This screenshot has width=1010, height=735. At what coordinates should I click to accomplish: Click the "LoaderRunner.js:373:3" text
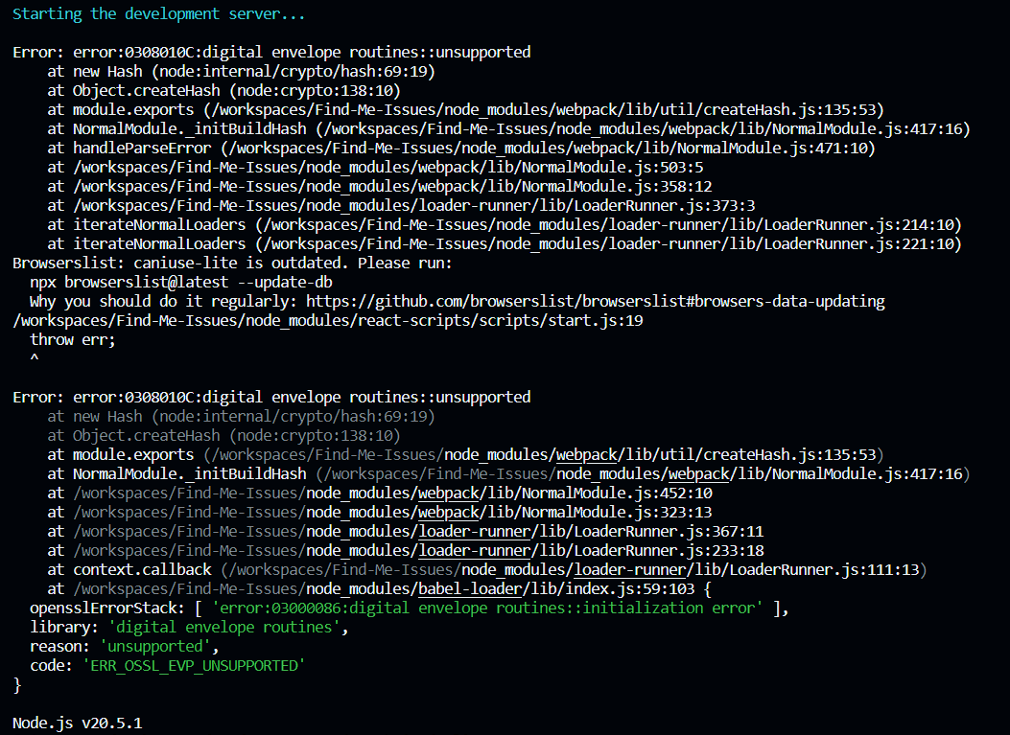tap(664, 206)
